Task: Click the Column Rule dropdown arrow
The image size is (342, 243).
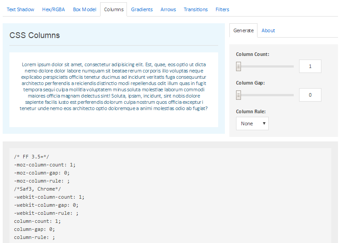Action: [264, 124]
